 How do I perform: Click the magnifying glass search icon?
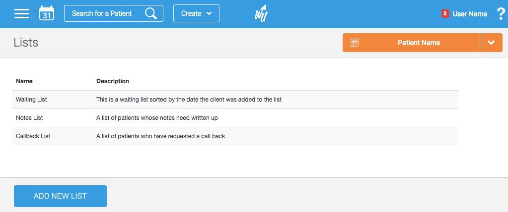tap(151, 13)
